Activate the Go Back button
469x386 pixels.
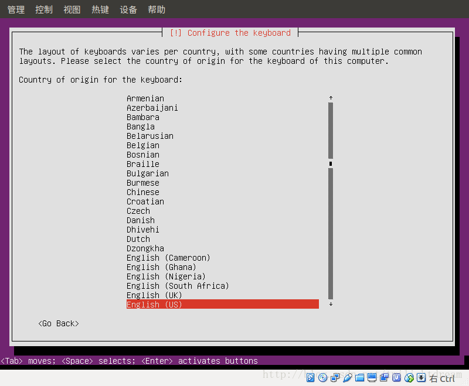tap(58, 323)
